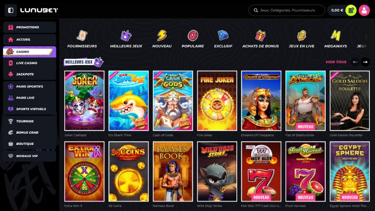Click the Accueil home icon
375x211 pixels.
(x=10, y=39)
